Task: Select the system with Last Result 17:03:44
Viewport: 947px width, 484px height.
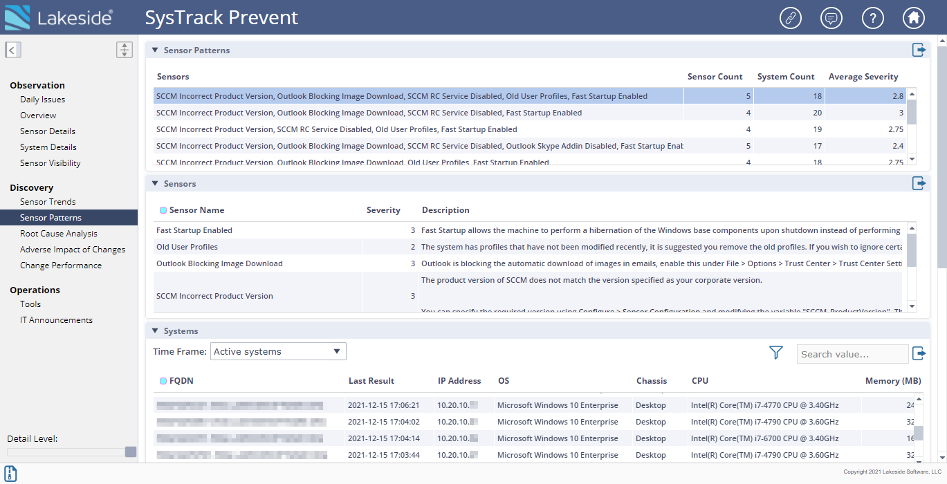Action: pos(534,455)
